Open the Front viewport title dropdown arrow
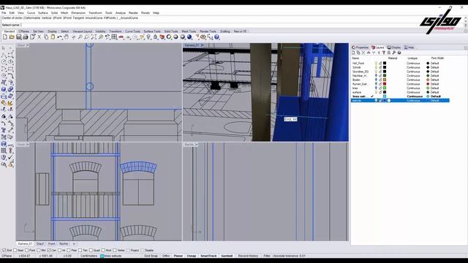Image resolution: width=468 pixels, height=263 pixels. (x=28, y=145)
